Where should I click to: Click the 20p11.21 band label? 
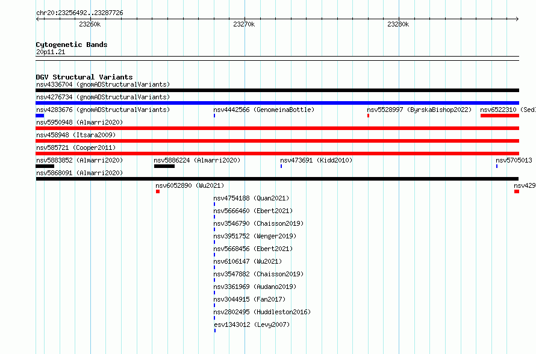(x=51, y=52)
